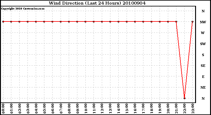The height and width of the screenshot is (115, 211).
Task: Pick the NW data point at 08:00
Action: (x=69, y=21)
